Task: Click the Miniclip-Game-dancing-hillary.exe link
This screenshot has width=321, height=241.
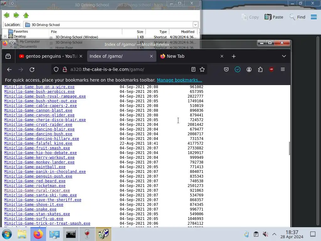Action: click(42, 139)
